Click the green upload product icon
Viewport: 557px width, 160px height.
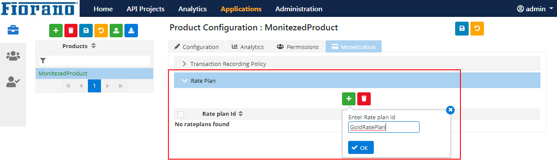click(116, 31)
